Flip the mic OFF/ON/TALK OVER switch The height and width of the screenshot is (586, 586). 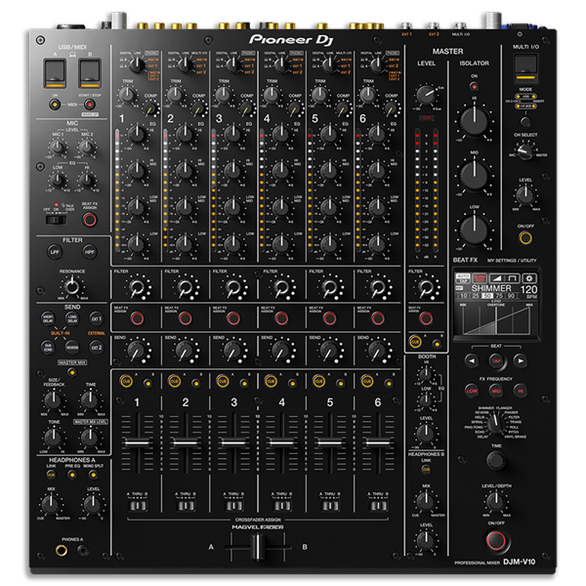coord(56,220)
